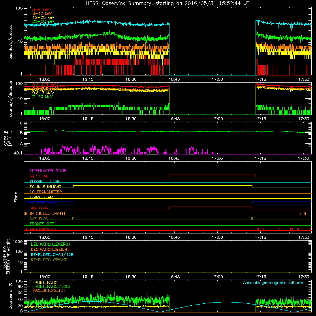Click the Absolute geomagnetic latitude label
316x316 pixels.
(273, 282)
